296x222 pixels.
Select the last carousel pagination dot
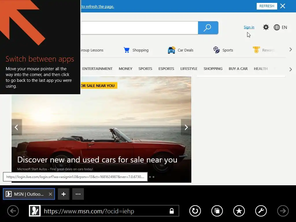(x=153, y=177)
